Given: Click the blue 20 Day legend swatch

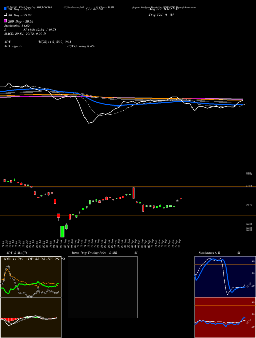Looking at the screenshot, I should (x=5, y=9).
